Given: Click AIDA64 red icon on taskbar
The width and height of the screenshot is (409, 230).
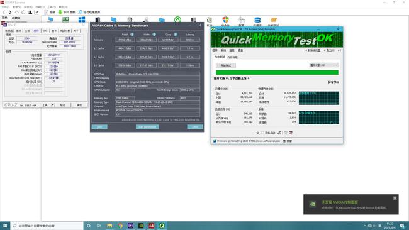Looking at the screenshot, I should point(151,226).
